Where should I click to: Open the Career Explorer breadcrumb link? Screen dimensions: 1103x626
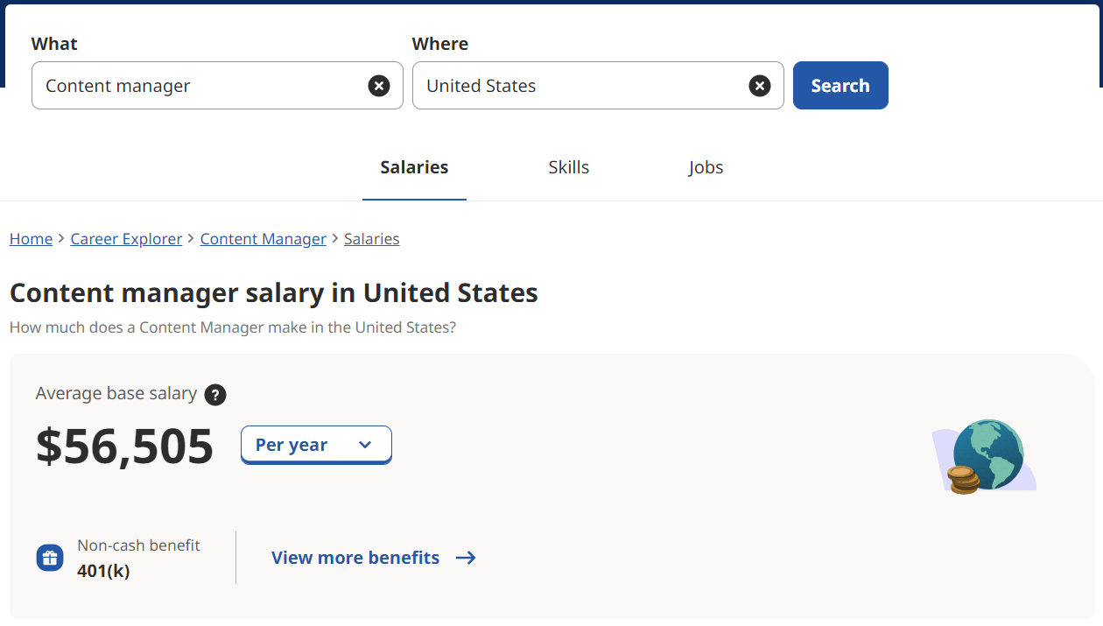pyautogui.click(x=126, y=239)
